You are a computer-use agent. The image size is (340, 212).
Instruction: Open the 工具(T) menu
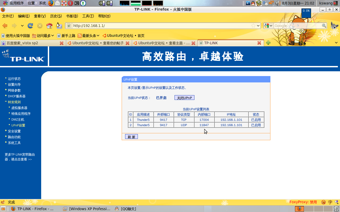point(88,16)
